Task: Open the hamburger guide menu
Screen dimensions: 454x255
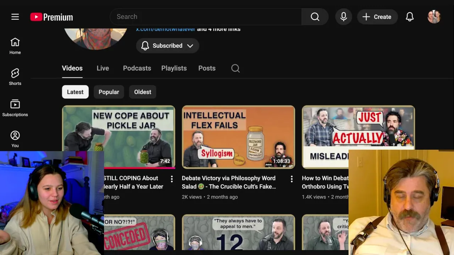Action: pos(15,17)
